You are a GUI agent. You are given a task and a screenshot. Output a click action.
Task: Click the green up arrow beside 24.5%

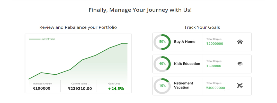[110, 89]
